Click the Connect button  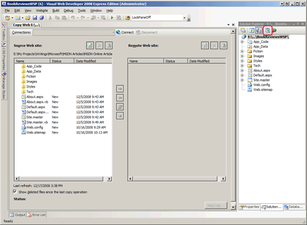(x=125, y=32)
